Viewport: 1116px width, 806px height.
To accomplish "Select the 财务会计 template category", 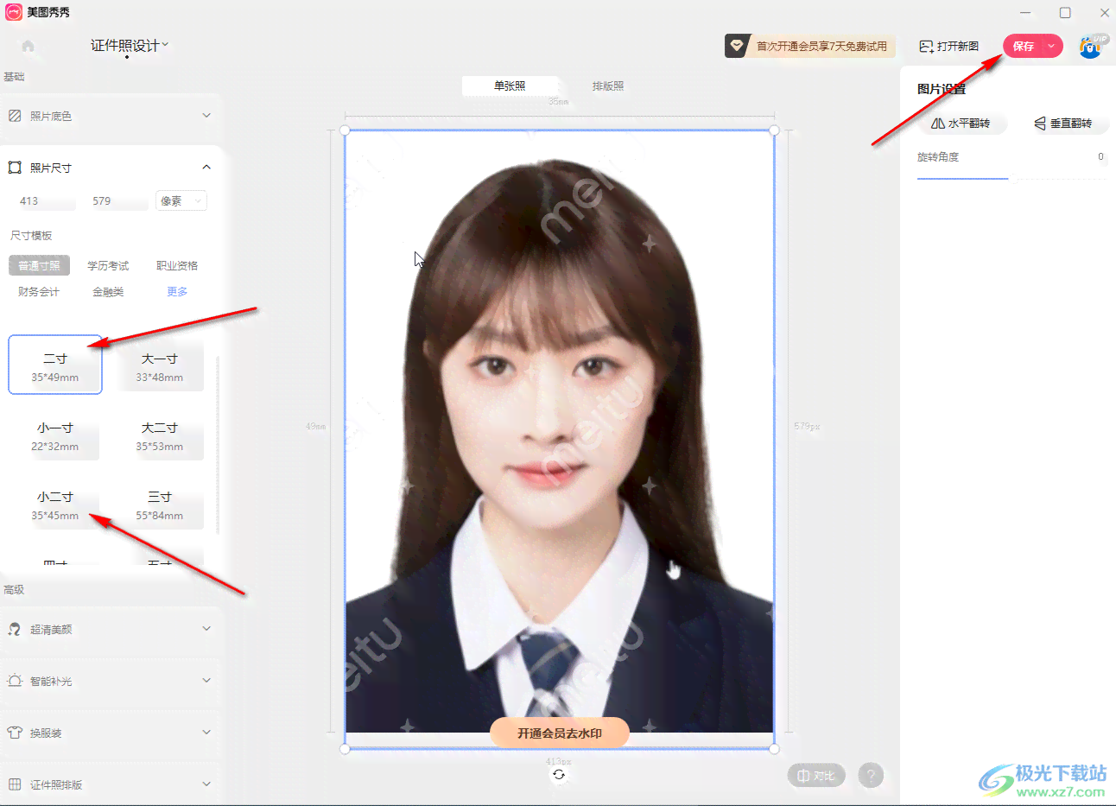I will point(39,292).
